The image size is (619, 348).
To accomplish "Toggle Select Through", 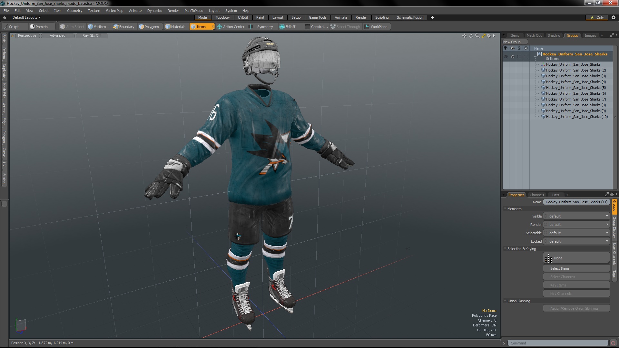I will [x=345, y=27].
